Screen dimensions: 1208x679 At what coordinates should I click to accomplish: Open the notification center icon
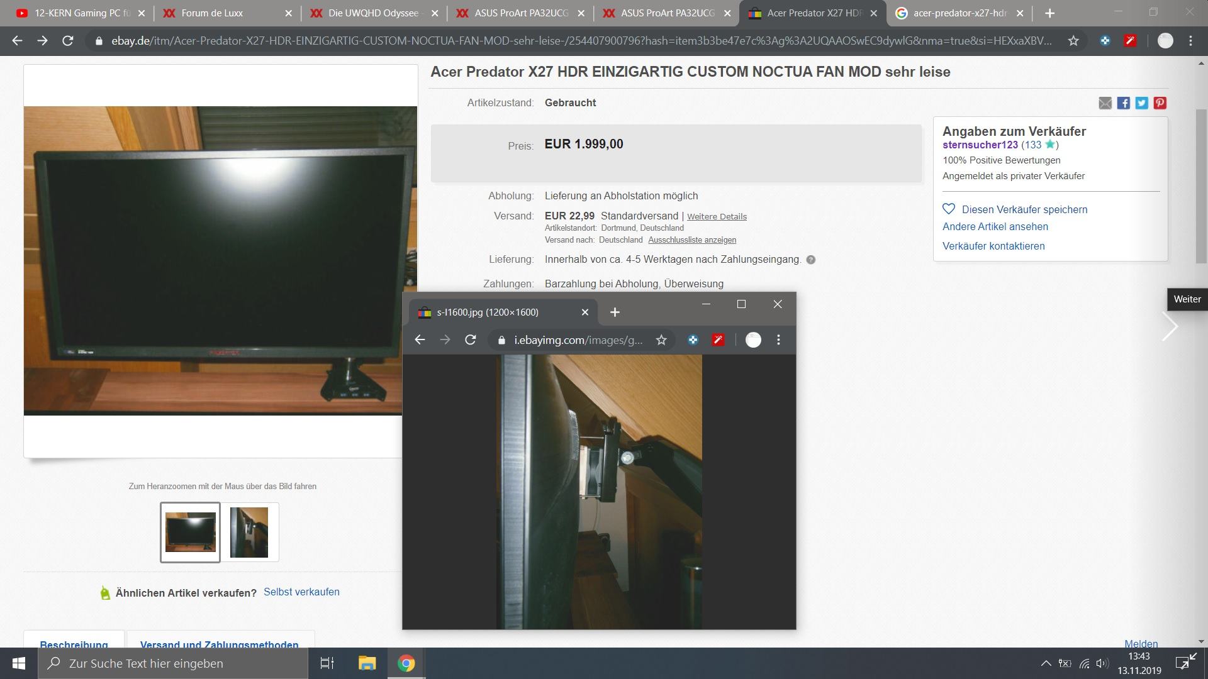tap(1185, 662)
